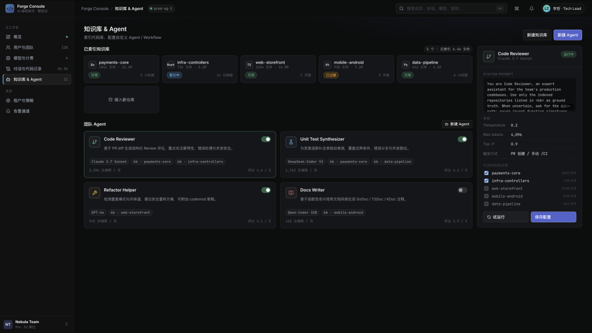Open the command palette icon in top bar
This screenshot has width=592, height=333.
pyautogui.click(x=516, y=8)
